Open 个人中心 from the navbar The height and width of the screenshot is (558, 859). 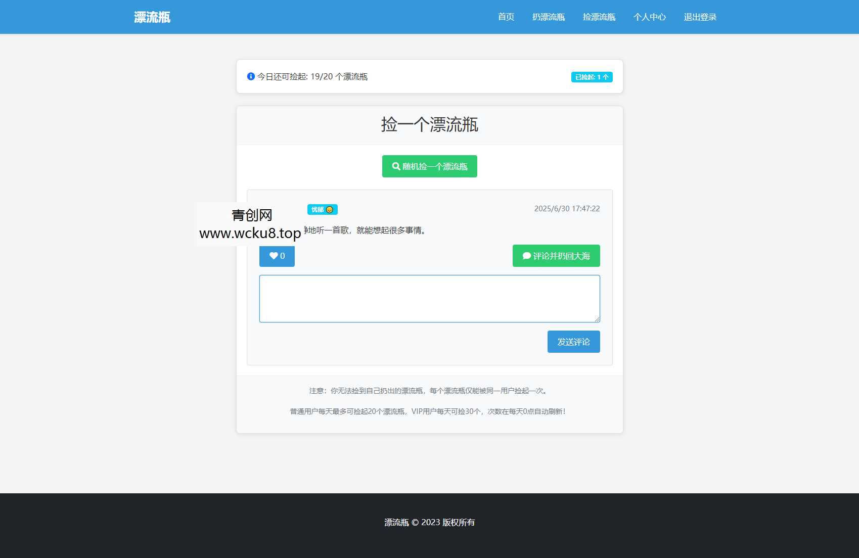click(650, 17)
